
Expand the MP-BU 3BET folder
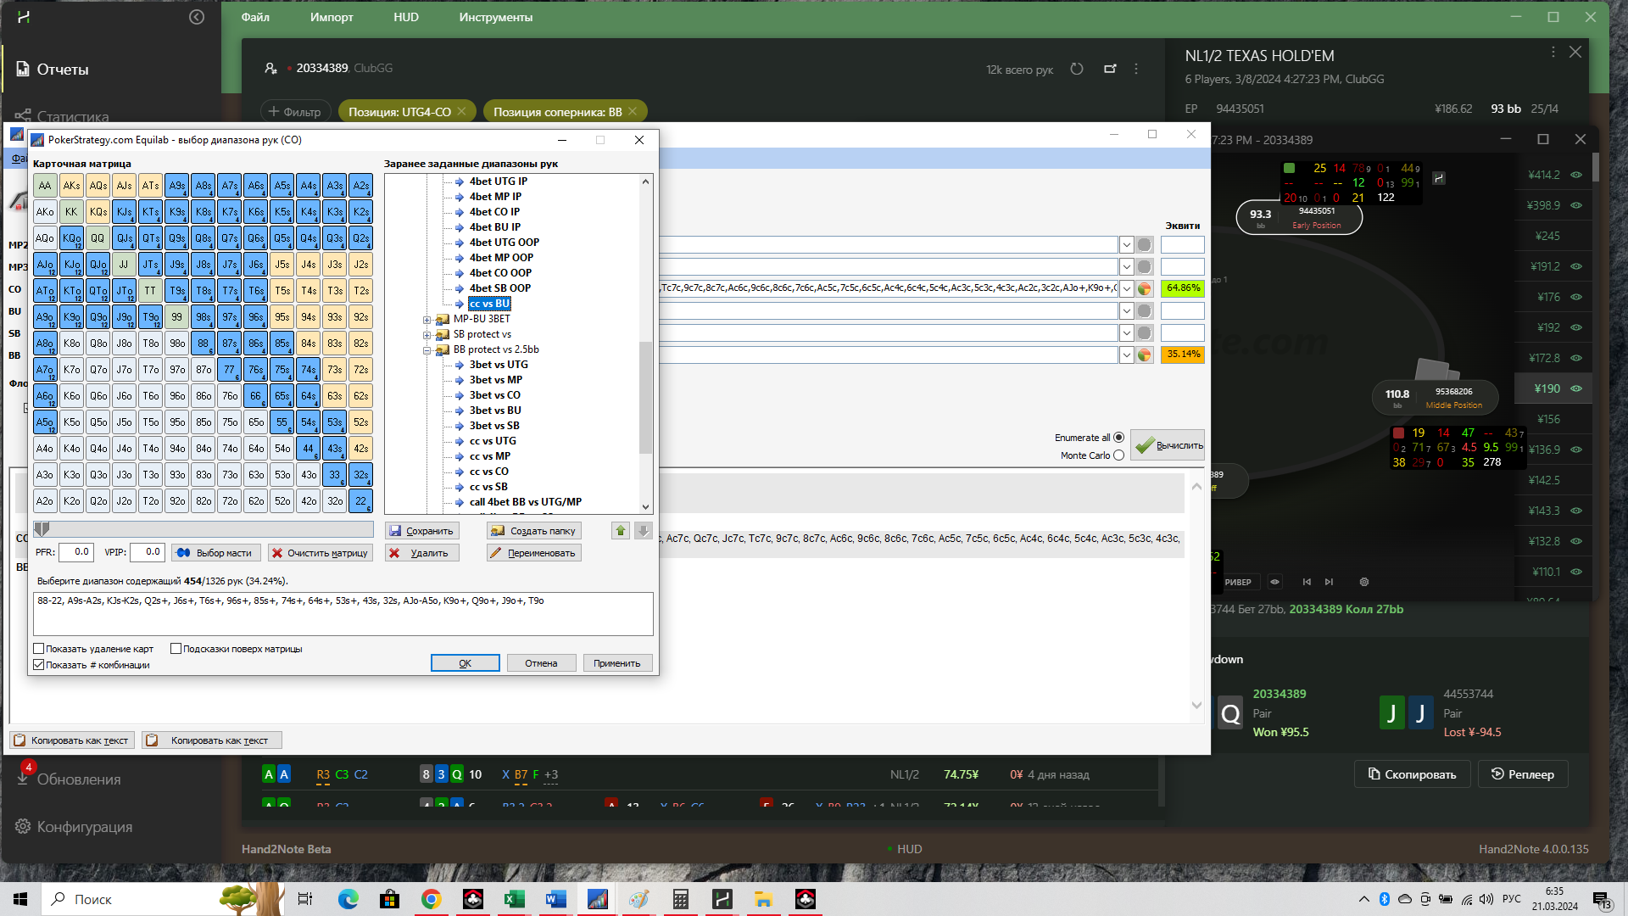pos(427,320)
